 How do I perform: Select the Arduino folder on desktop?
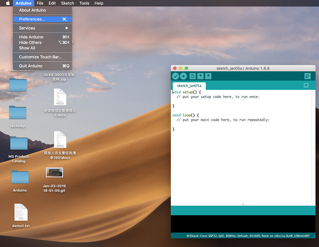pos(20,177)
